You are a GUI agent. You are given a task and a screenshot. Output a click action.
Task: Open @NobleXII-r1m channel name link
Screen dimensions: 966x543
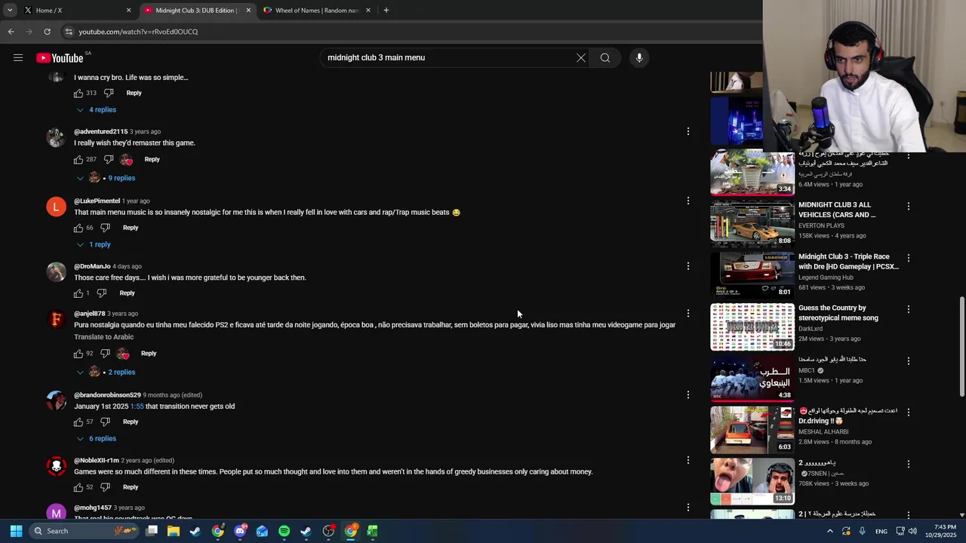point(97,461)
